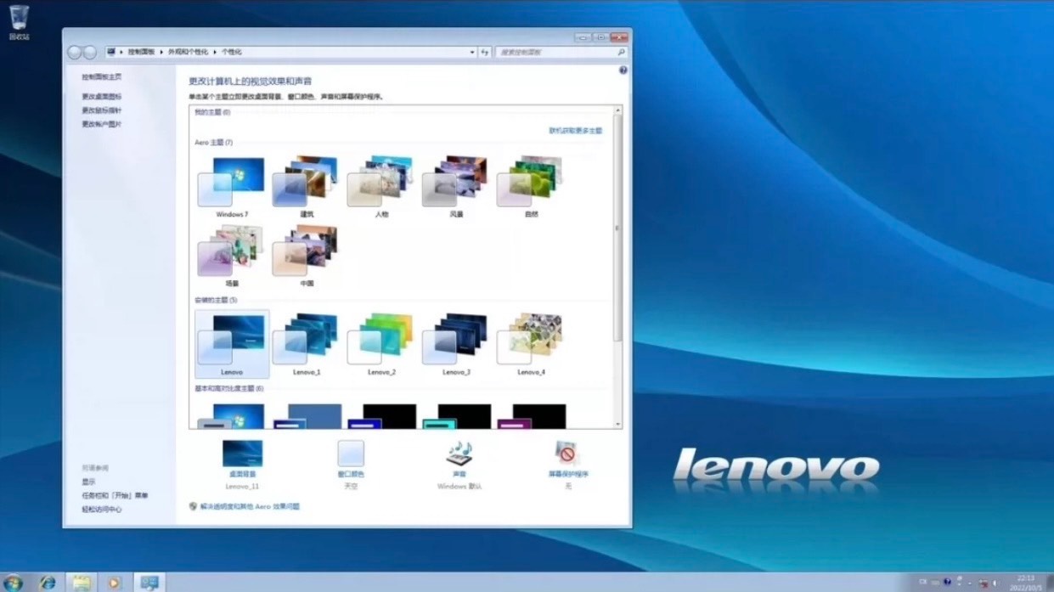Open 控制面板主页 in the sidebar

tap(101, 77)
